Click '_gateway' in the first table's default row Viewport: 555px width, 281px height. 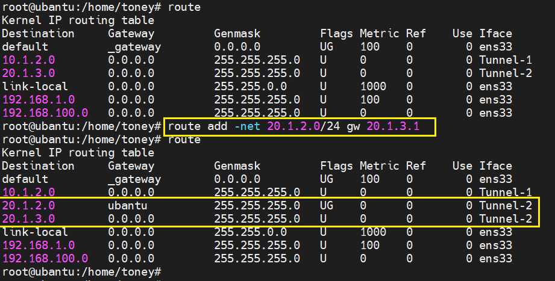[134, 47]
